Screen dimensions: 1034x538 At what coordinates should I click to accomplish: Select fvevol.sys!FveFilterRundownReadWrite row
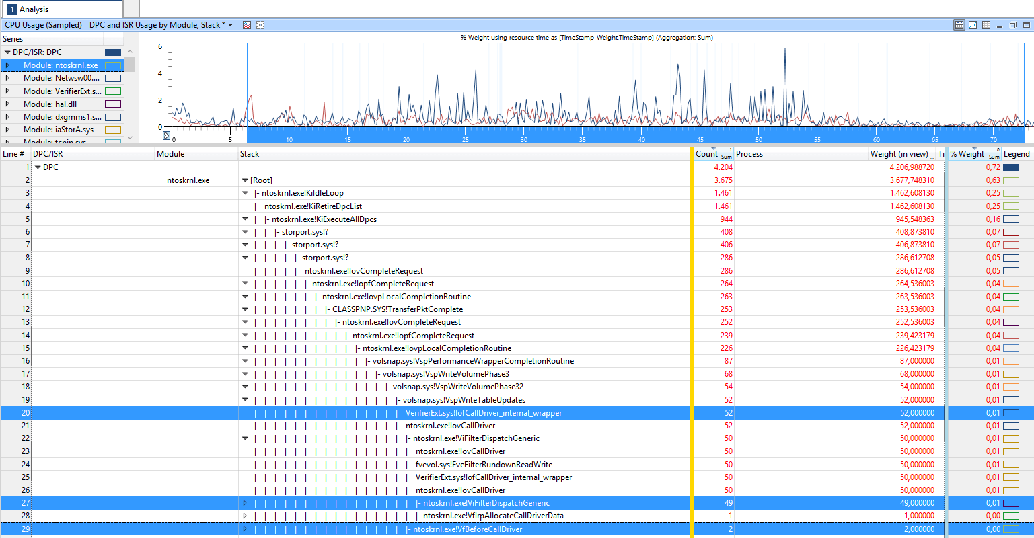(484, 465)
